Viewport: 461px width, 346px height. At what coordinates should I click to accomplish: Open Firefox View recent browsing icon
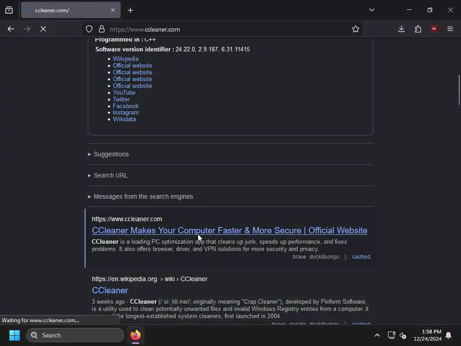pos(9,10)
